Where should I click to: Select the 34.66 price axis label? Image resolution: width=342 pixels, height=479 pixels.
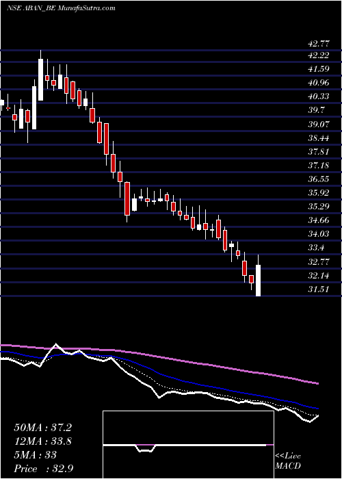319,220
